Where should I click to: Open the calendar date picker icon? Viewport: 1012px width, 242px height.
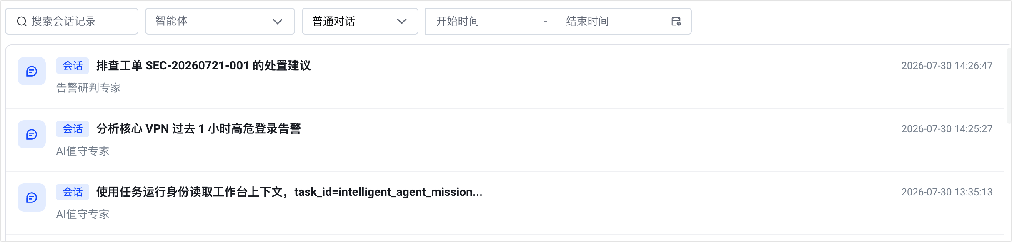[x=676, y=21]
